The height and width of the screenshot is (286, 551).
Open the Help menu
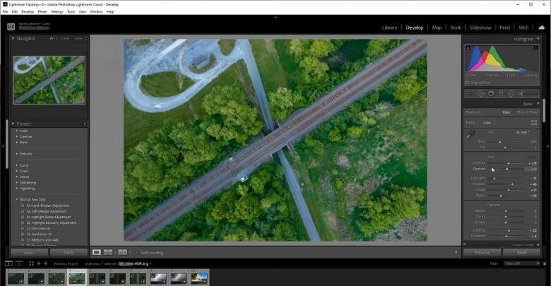[x=110, y=11]
